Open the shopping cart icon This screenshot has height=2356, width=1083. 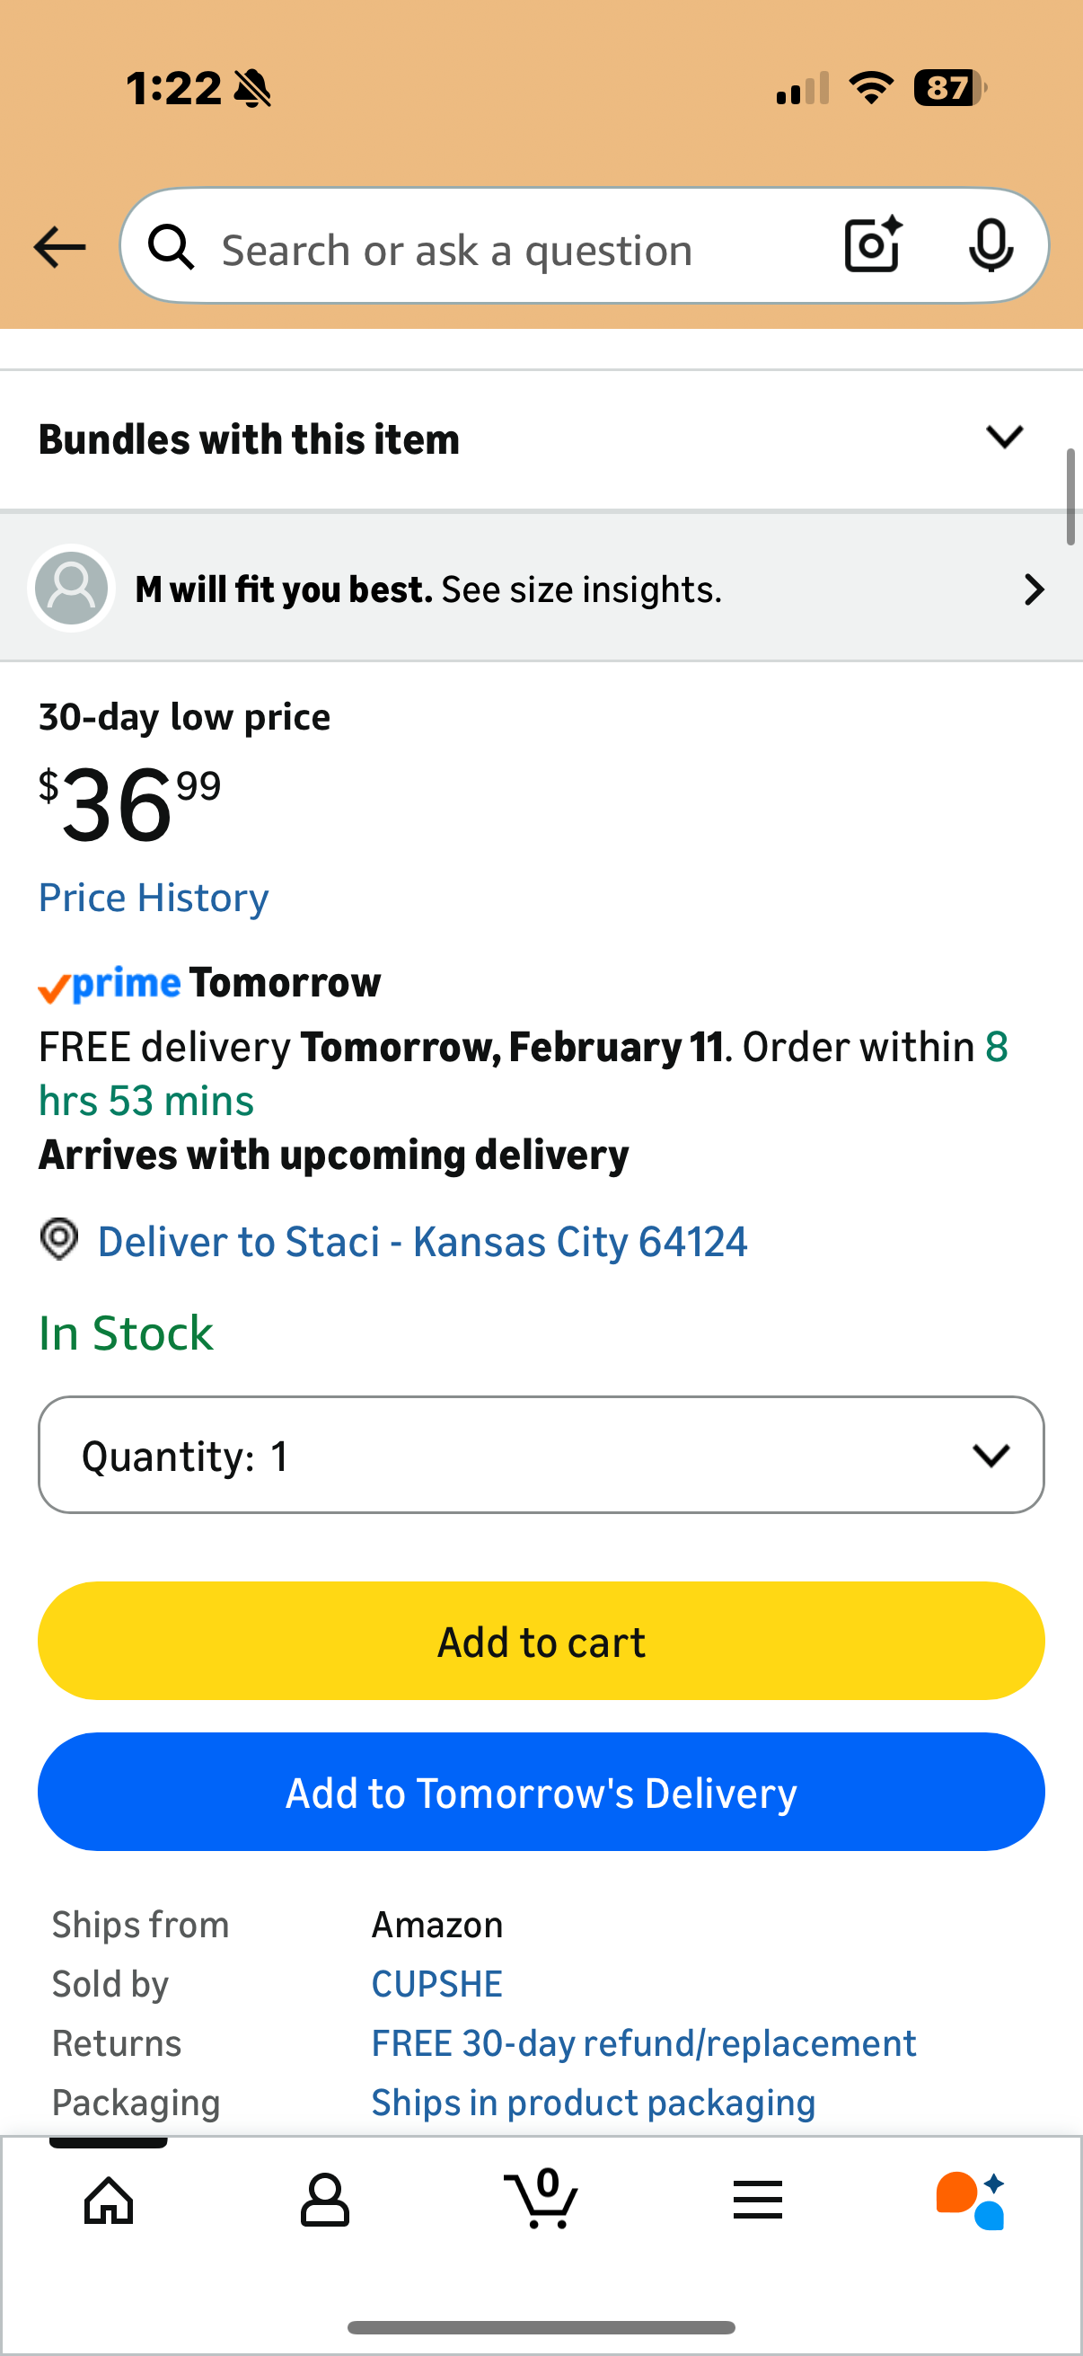(542, 2199)
